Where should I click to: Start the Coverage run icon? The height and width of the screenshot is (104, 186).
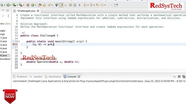[14, 5]
